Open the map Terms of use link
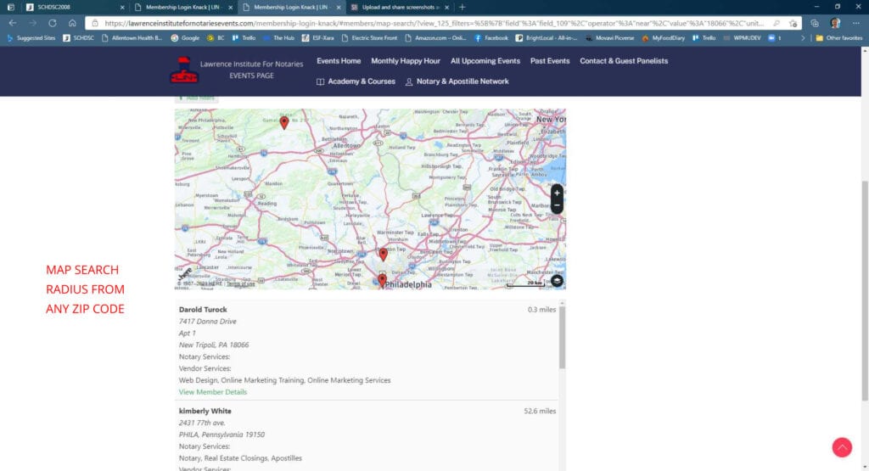 pos(233,284)
